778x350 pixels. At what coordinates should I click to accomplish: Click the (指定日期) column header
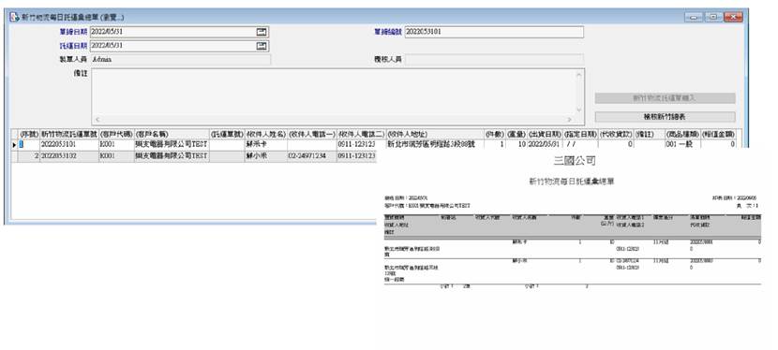(x=580, y=135)
